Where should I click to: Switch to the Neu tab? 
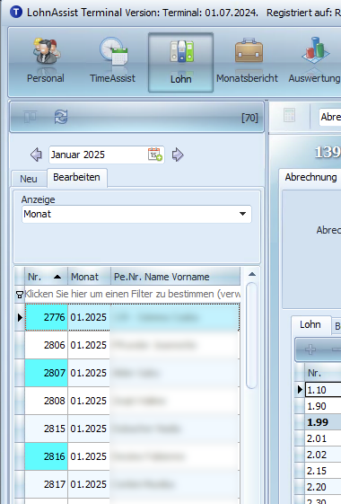(x=29, y=179)
